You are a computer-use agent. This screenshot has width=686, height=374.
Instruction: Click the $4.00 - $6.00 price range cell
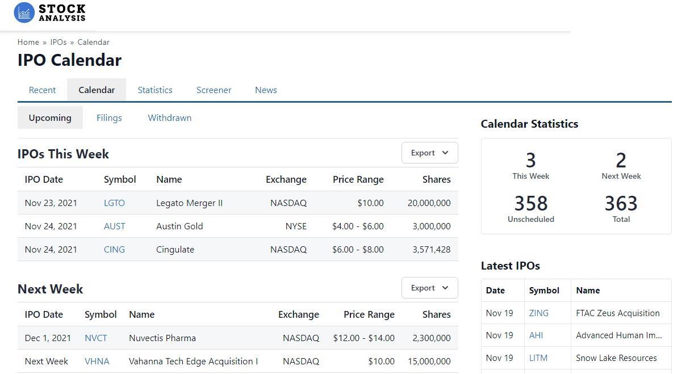coord(358,226)
